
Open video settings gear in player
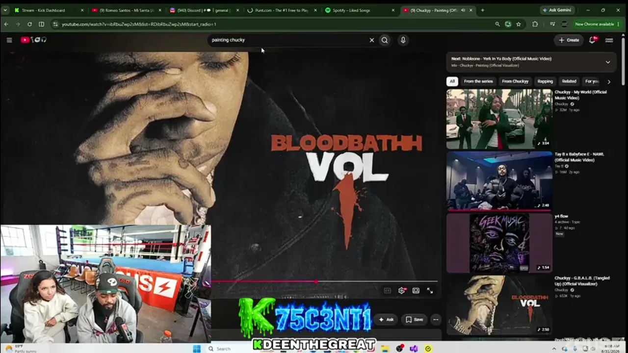pyautogui.click(x=401, y=290)
